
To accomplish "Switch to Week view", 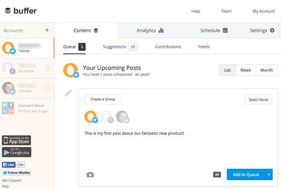I will coord(245,70).
